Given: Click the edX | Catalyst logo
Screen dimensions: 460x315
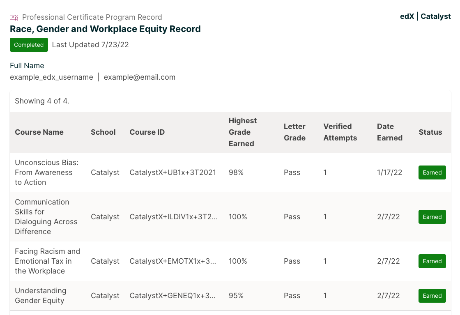Looking at the screenshot, I should coord(425,16).
